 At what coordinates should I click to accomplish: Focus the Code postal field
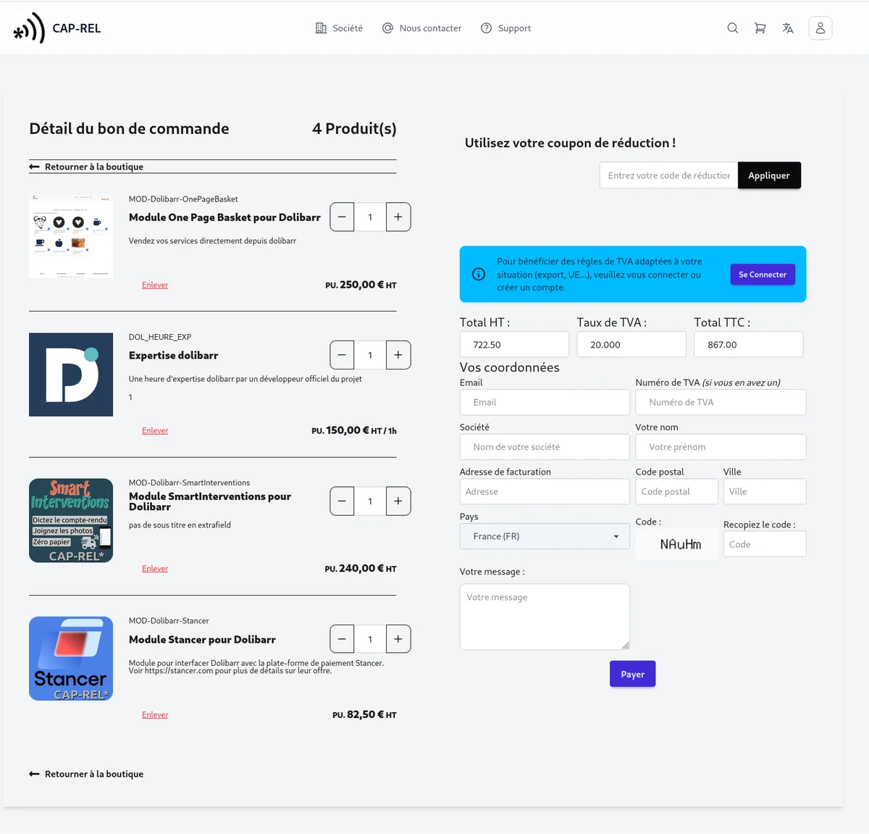coord(676,491)
